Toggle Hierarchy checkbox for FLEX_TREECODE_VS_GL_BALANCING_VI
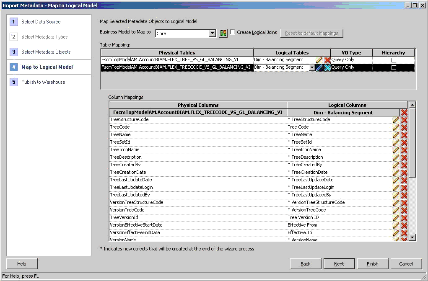The height and width of the screenshot is (281, 428). click(x=394, y=67)
